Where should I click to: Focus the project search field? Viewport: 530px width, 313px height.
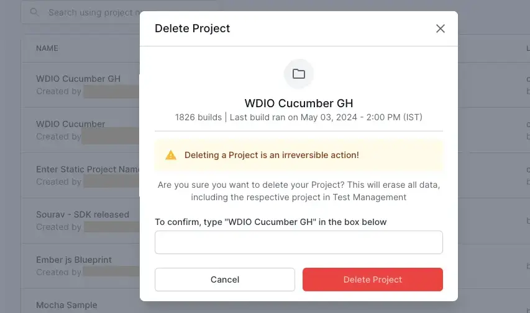(93, 12)
